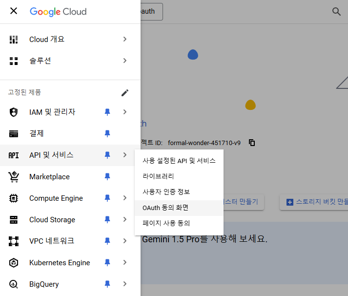Copy the project ID formal-wonder-451710-v9
Viewport: 348px width, 296px height.
pos(252,143)
